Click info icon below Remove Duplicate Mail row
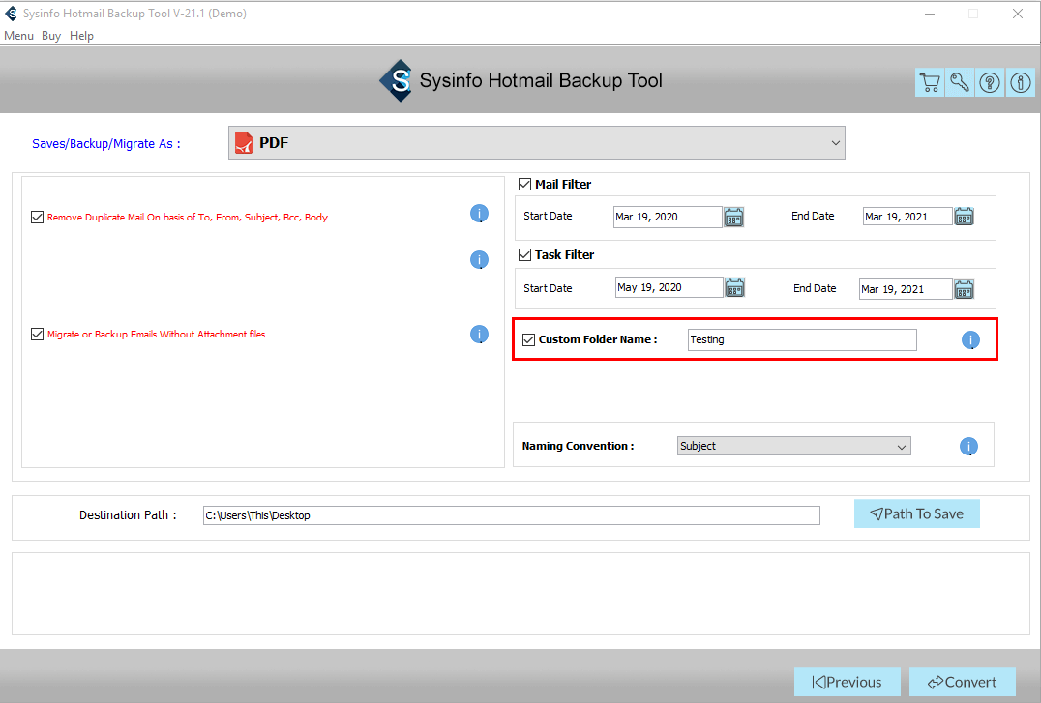This screenshot has height=703, width=1041. (479, 259)
